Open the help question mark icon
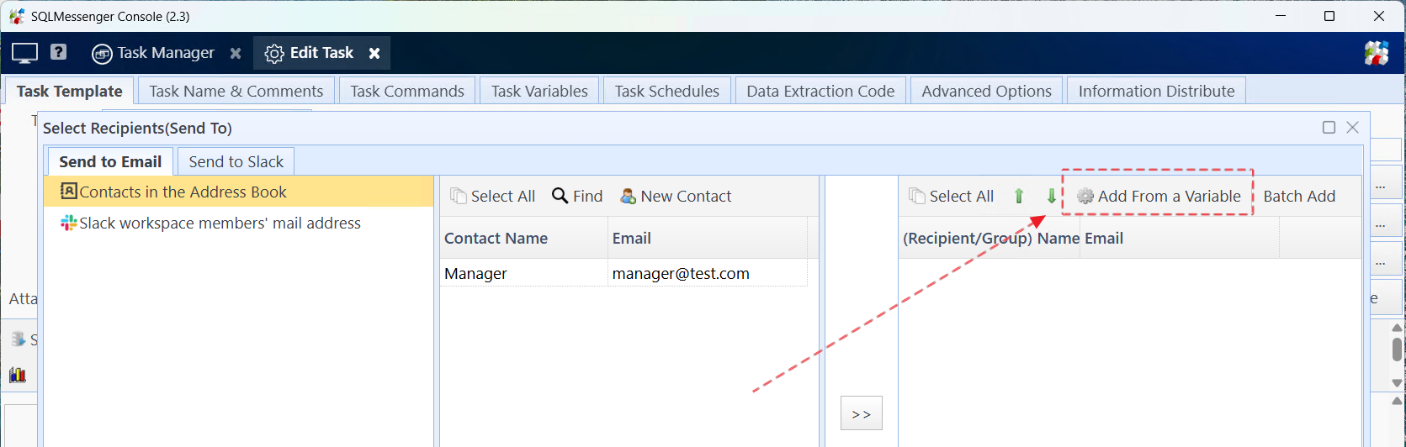The width and height of the screenshot is (1406, 447). tap(58, 52)
